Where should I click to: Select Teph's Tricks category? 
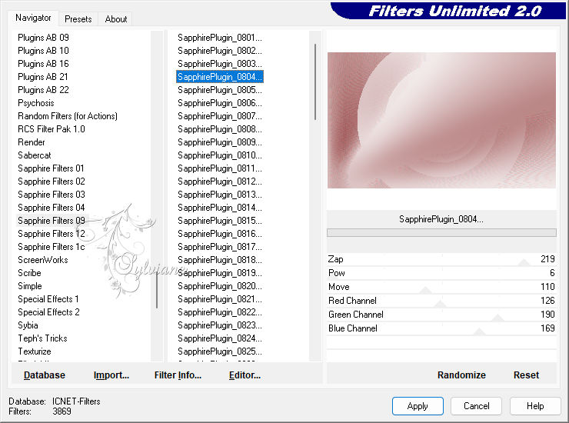click(x=42, y=338)
